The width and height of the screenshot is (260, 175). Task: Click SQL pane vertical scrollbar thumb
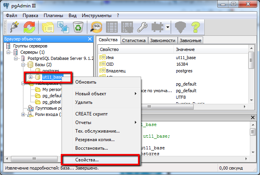click(x=253, y=132)
